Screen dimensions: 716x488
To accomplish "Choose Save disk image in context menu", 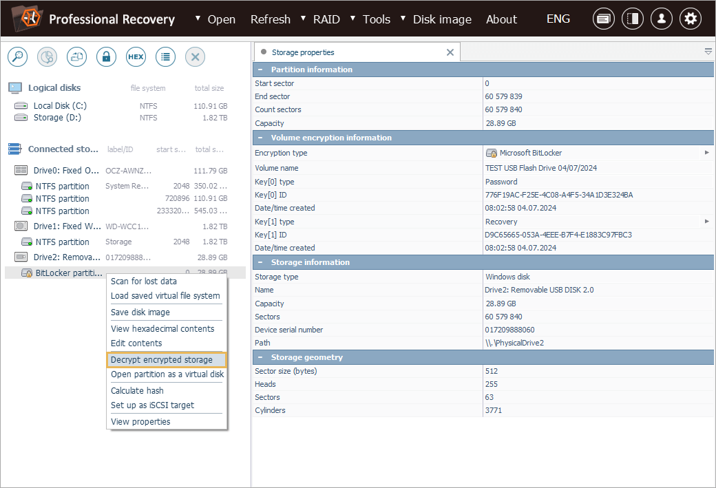I will tap(140, 312).
